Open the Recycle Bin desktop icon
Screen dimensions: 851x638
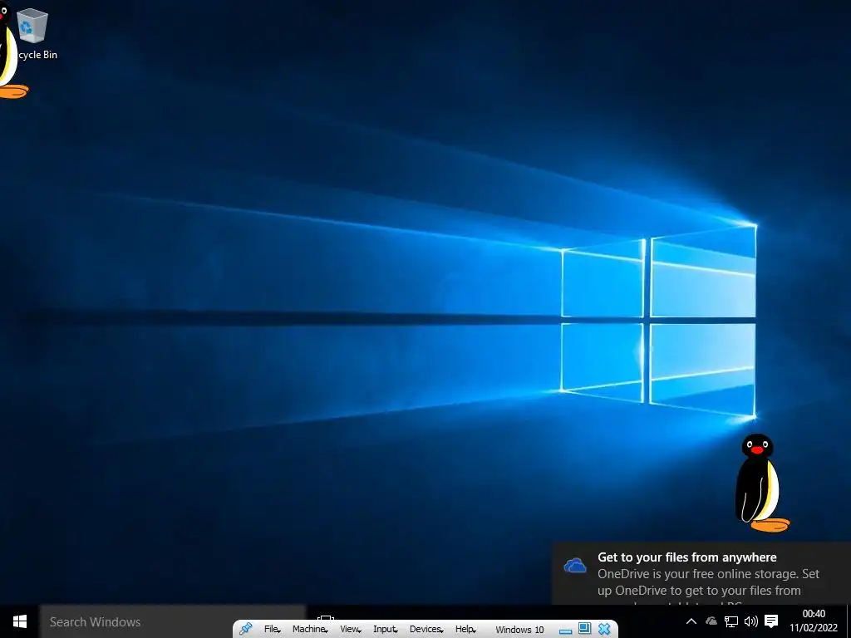pyautogui.click(x=33, y=33)
